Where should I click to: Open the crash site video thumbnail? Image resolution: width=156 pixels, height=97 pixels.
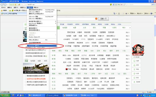pos(36,68)
